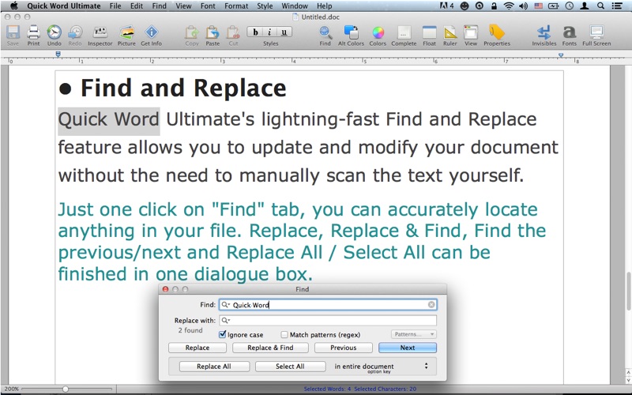
Task: Toggle bold style button
Action: point(254,32)
